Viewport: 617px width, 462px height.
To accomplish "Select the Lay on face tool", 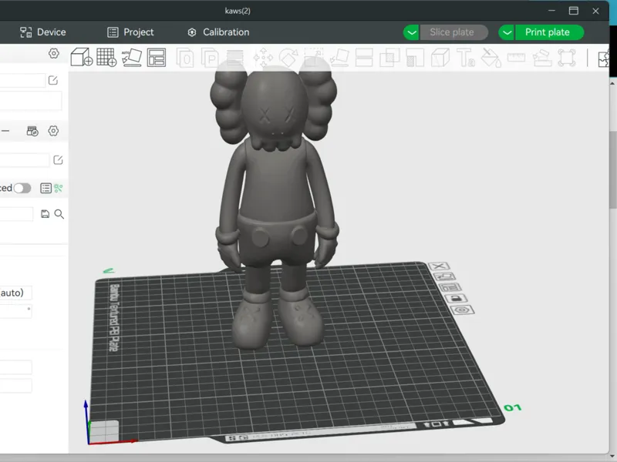I will pyautogui.click(x=339, y=59).
